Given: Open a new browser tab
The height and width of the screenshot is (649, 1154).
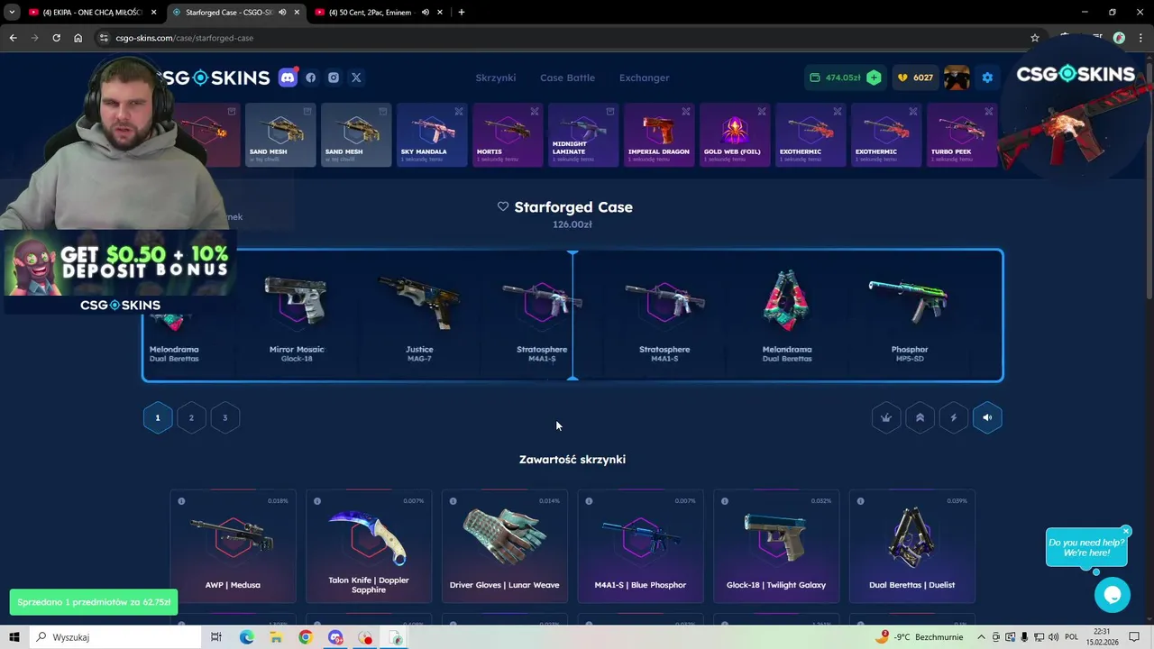Looking at the screenshot, I should tap(462, 13).
